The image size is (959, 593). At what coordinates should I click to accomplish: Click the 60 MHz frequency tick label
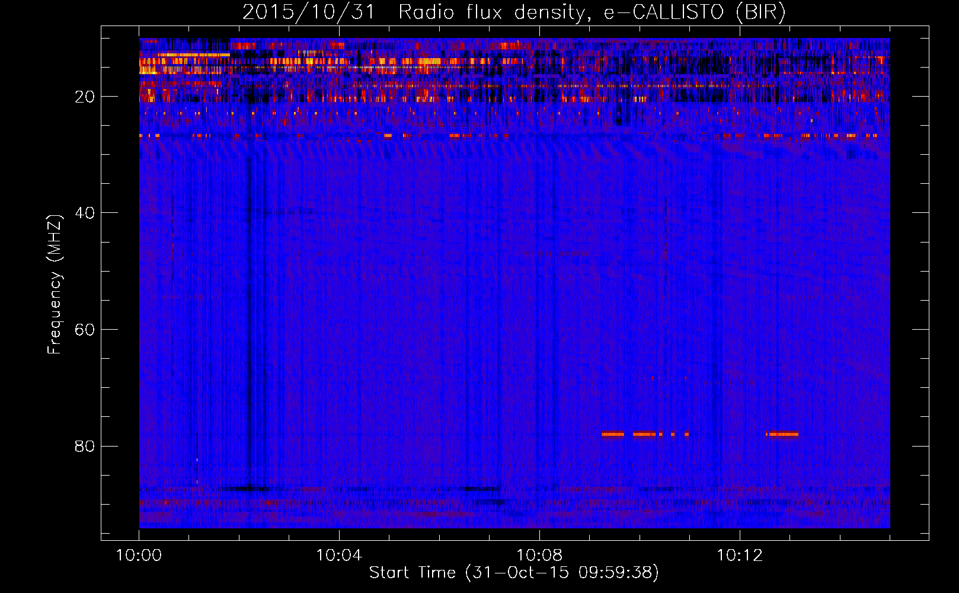[85, 330]
